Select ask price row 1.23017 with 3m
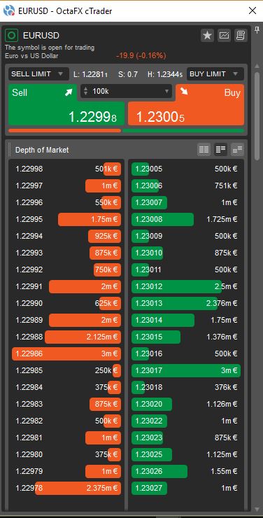The width and height of the screenshot is (263, 518). coord(186,371)
